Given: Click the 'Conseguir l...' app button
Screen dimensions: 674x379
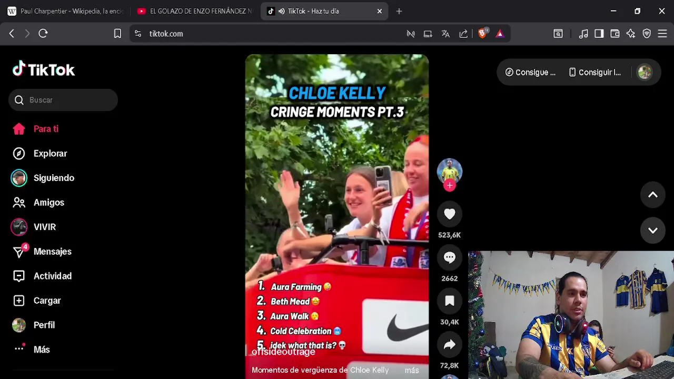Looking at the screenshot, I should tap(595, 73).
